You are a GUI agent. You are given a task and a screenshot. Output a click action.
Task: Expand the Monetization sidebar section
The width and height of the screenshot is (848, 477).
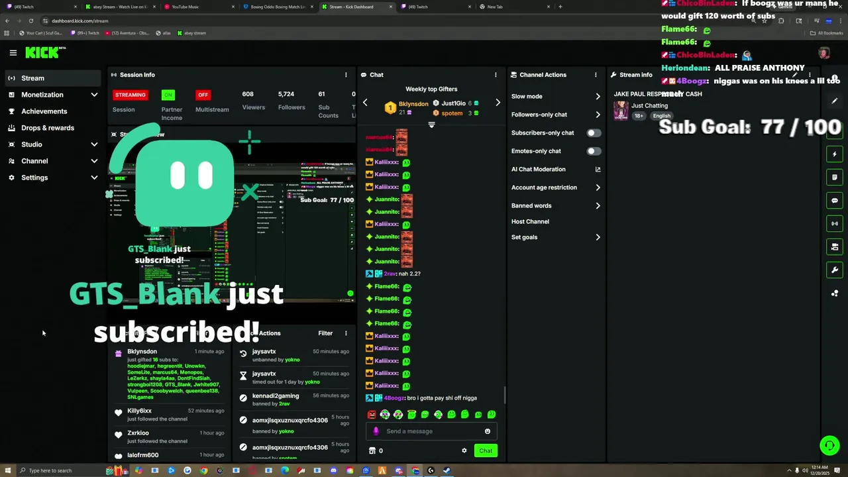pyautogui.click(x=94, y=95)
